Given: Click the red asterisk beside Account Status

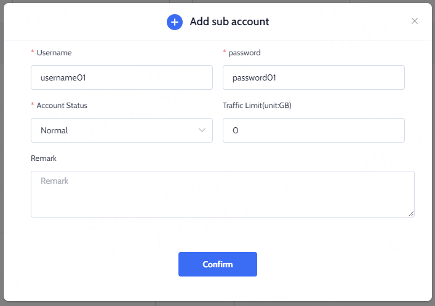Looking at the screenshot, I should click(33, 104).
